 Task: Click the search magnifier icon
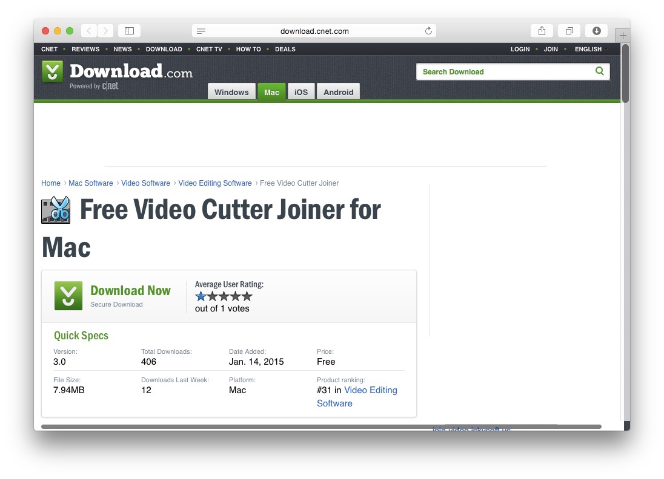(x=600, y=71)
